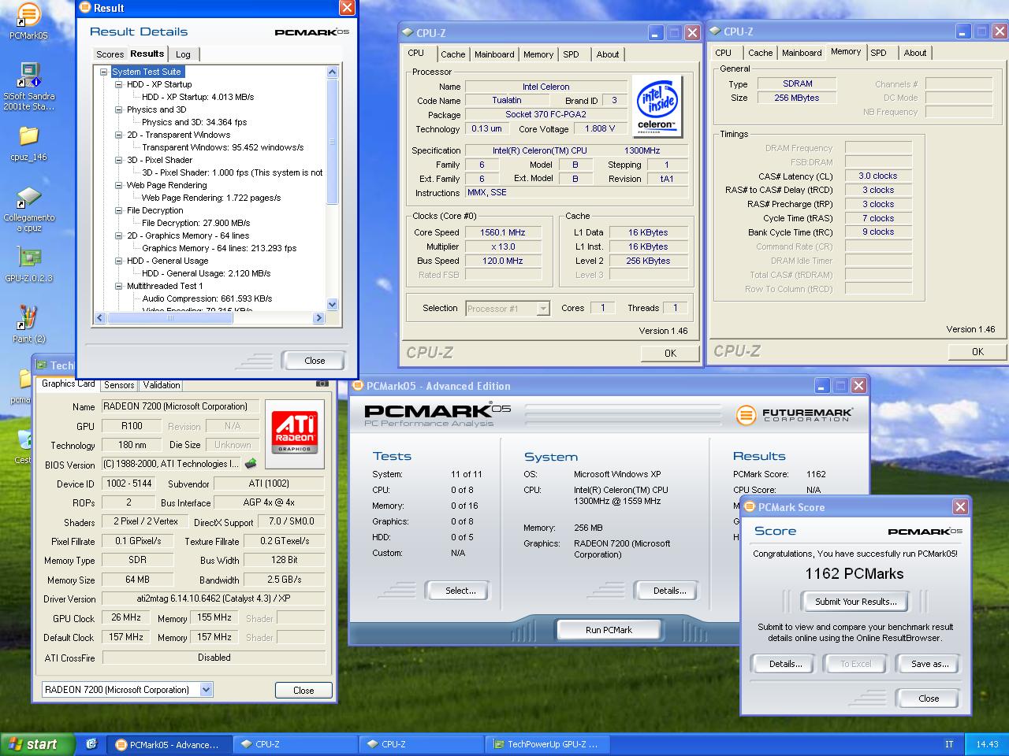
Task: Switch to PCMark05 taskbar button
Action: click(x=170, y=744)
